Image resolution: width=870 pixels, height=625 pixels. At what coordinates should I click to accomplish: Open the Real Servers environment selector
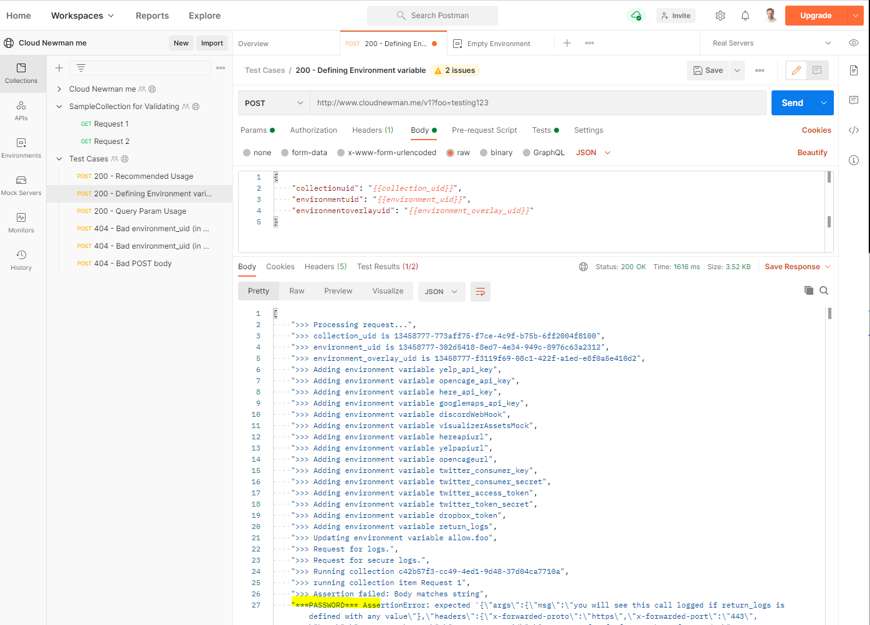pos(772,43)
